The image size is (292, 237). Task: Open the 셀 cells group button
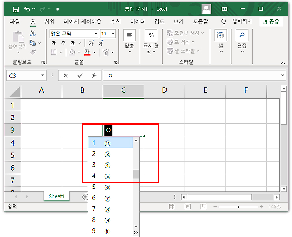(x=221, y=41)
